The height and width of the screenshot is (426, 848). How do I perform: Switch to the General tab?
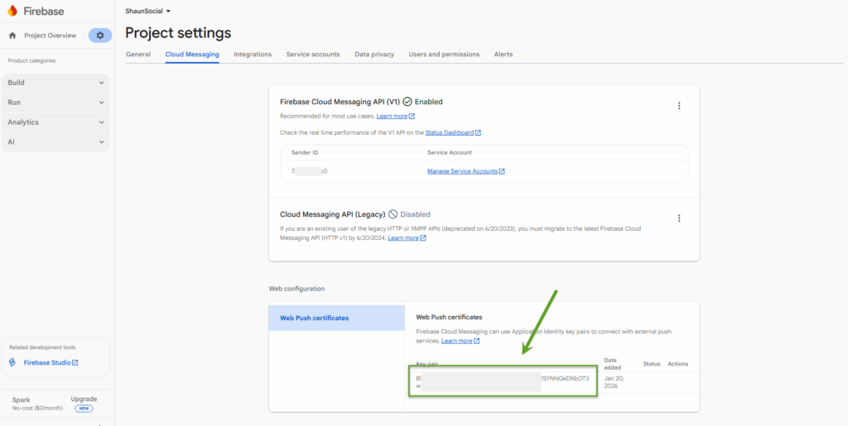[x=138, y=55]
